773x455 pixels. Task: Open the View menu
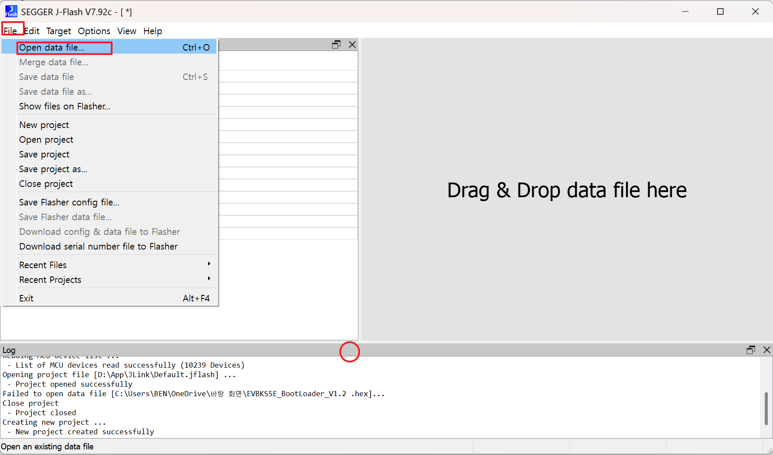[126, 31]
